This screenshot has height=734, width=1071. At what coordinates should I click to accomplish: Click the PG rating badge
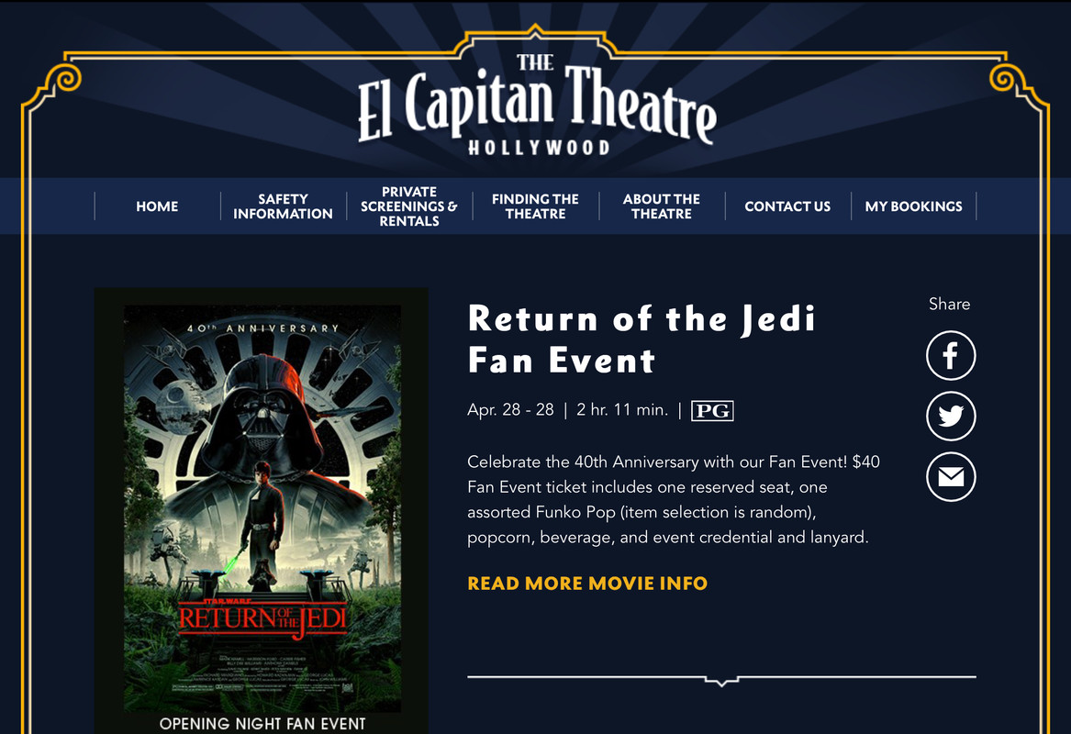point(712,410)
